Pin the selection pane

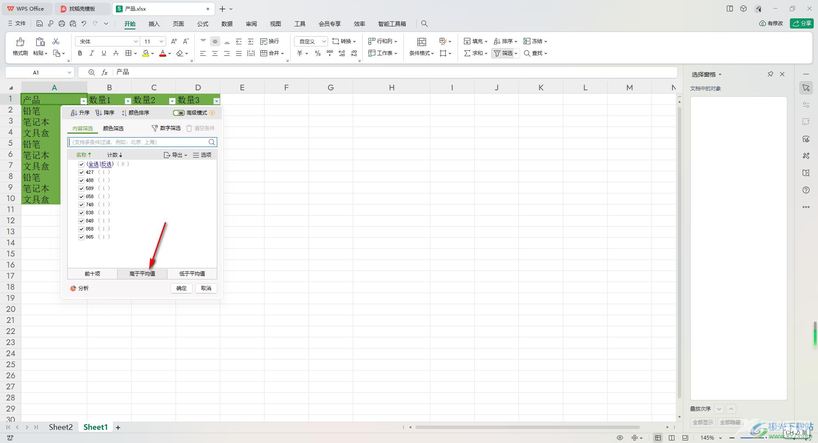[x=770, y=74]
